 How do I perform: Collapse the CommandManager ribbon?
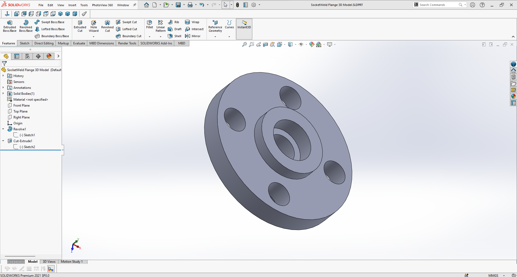(513, 37)
